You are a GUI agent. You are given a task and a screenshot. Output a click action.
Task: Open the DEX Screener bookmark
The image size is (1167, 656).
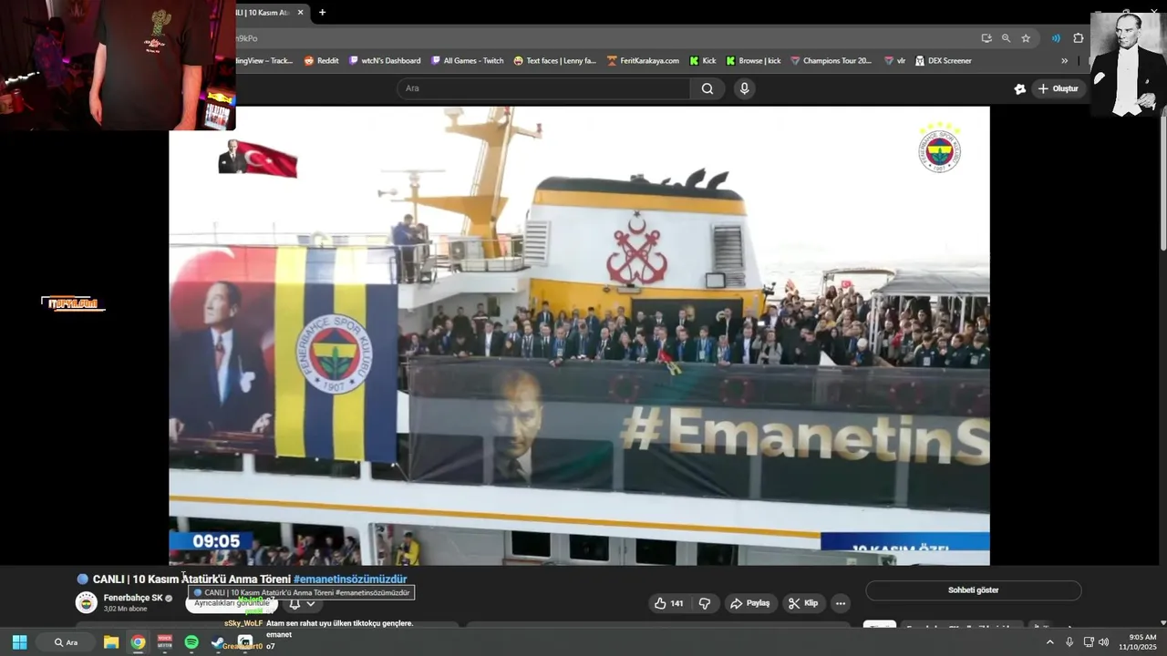point(943,61)
